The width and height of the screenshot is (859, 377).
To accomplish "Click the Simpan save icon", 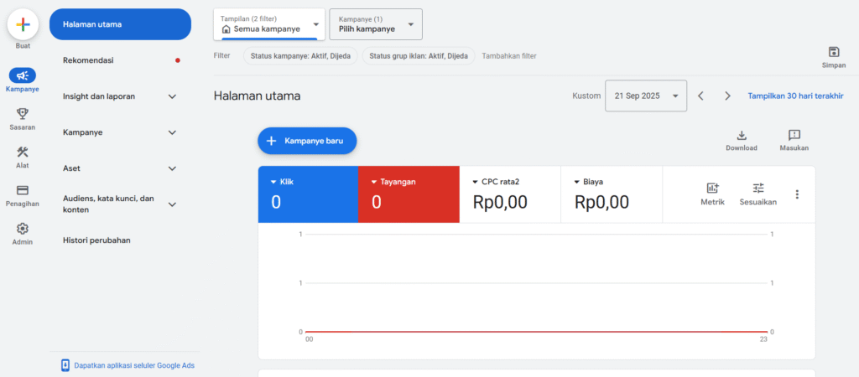I will tap(833, 52).
